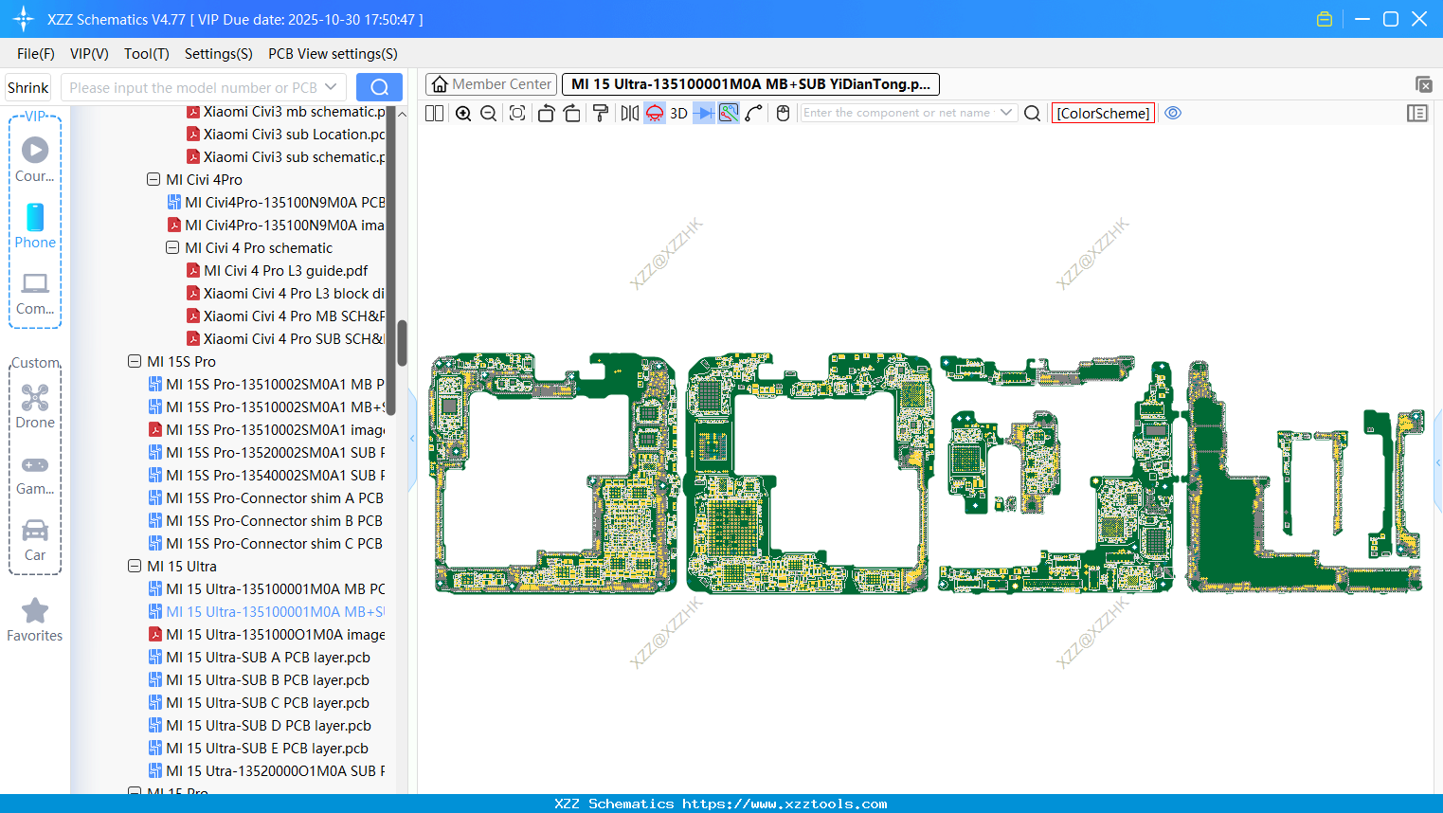Rotate the PCB view right
Viewport: 1443px width, 813px height.
pyautogui.click(x=572, y=113)
